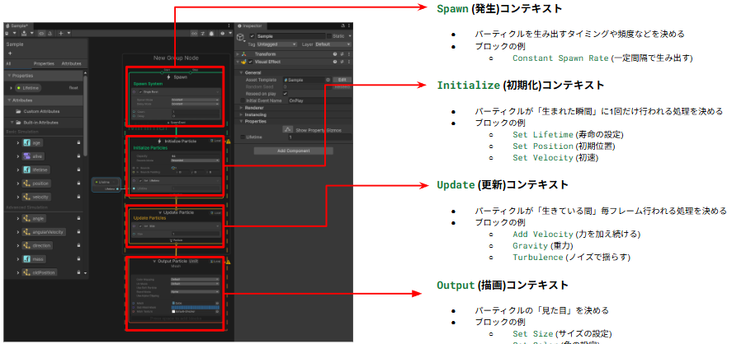Screen dimensions: 732x344
Task: Click Edit next to Asset Template
Action: click(342, 79)
